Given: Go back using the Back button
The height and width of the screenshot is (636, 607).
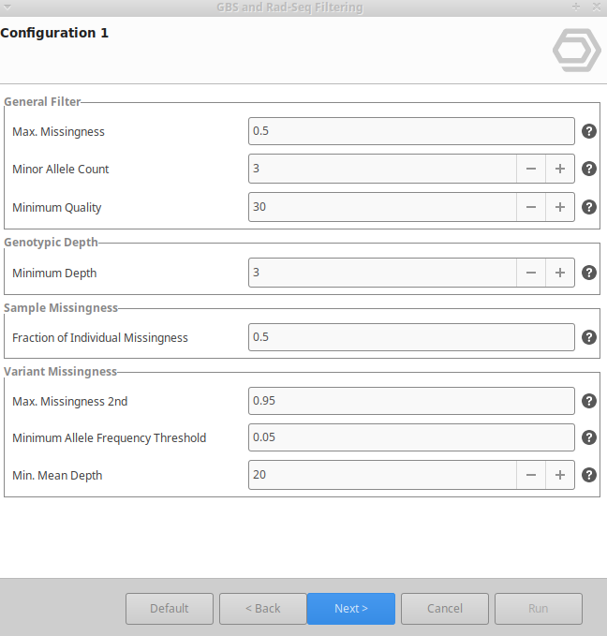Looking at the screenshot, I should click(263, 609).
